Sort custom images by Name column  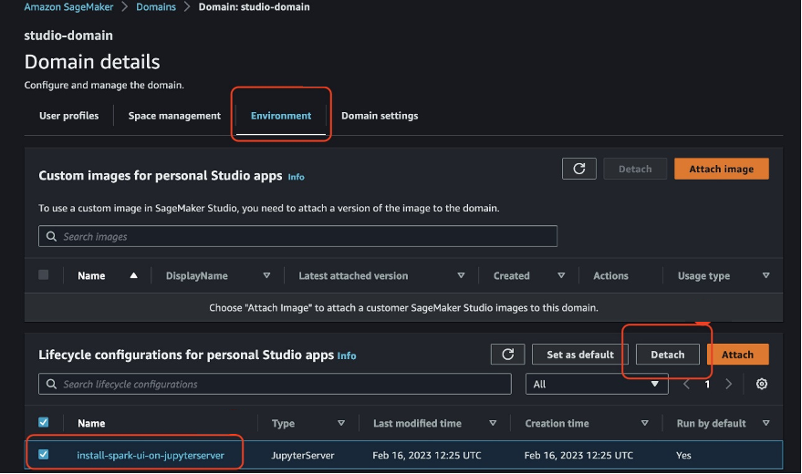tap(133, 276)
